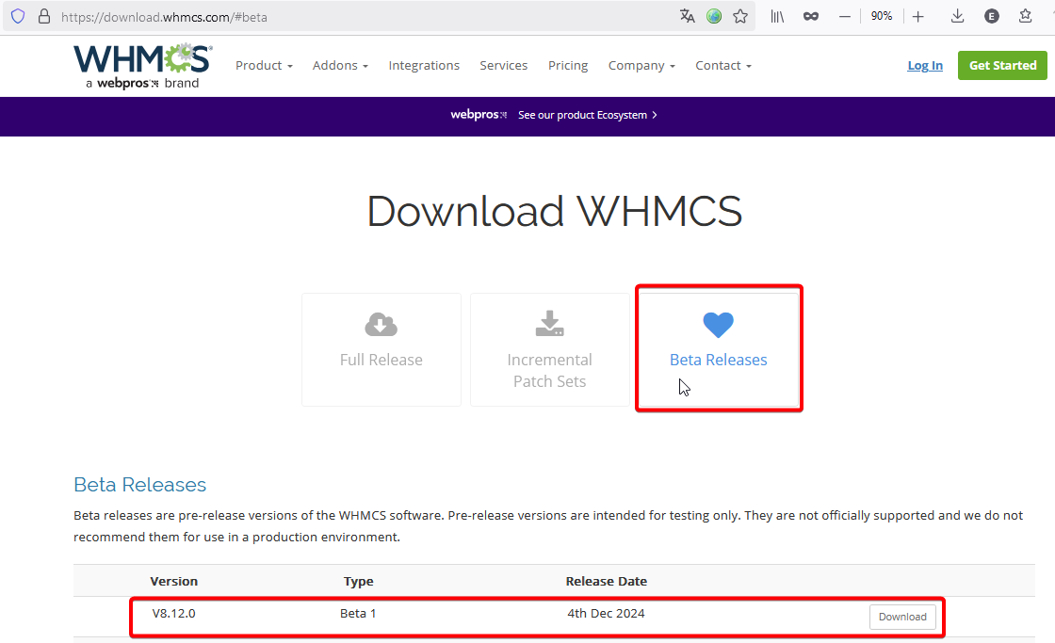
Task: Select the Incremental Patch Sets tab
Action: click(x=550, y=350)
